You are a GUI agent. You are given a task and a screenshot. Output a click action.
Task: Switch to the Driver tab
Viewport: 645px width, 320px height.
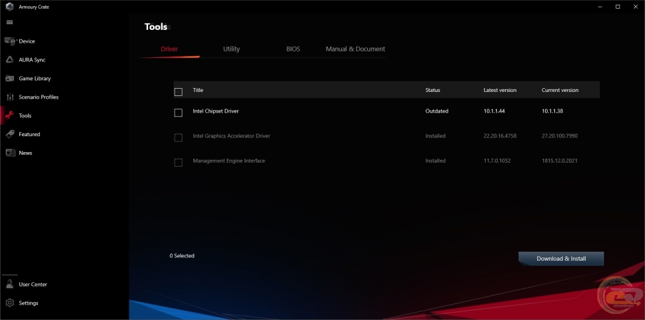169,49
